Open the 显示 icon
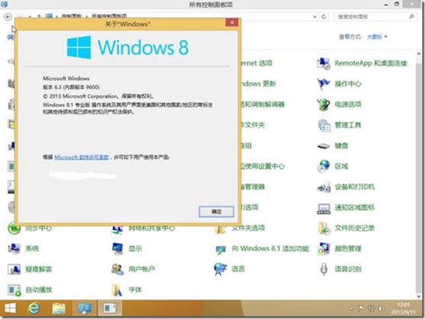Viewport: 425px width, 319px height. [x=117, y=248]
